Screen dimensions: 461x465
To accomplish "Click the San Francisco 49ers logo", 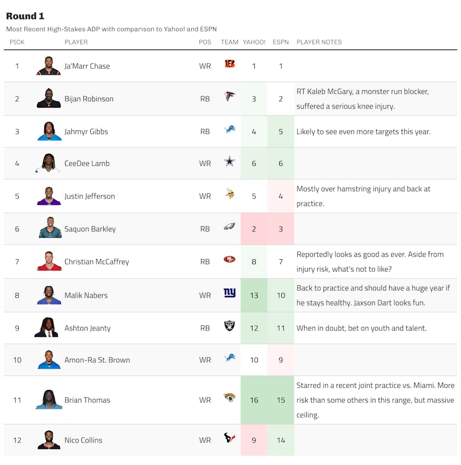I will [x=230, y=260].
